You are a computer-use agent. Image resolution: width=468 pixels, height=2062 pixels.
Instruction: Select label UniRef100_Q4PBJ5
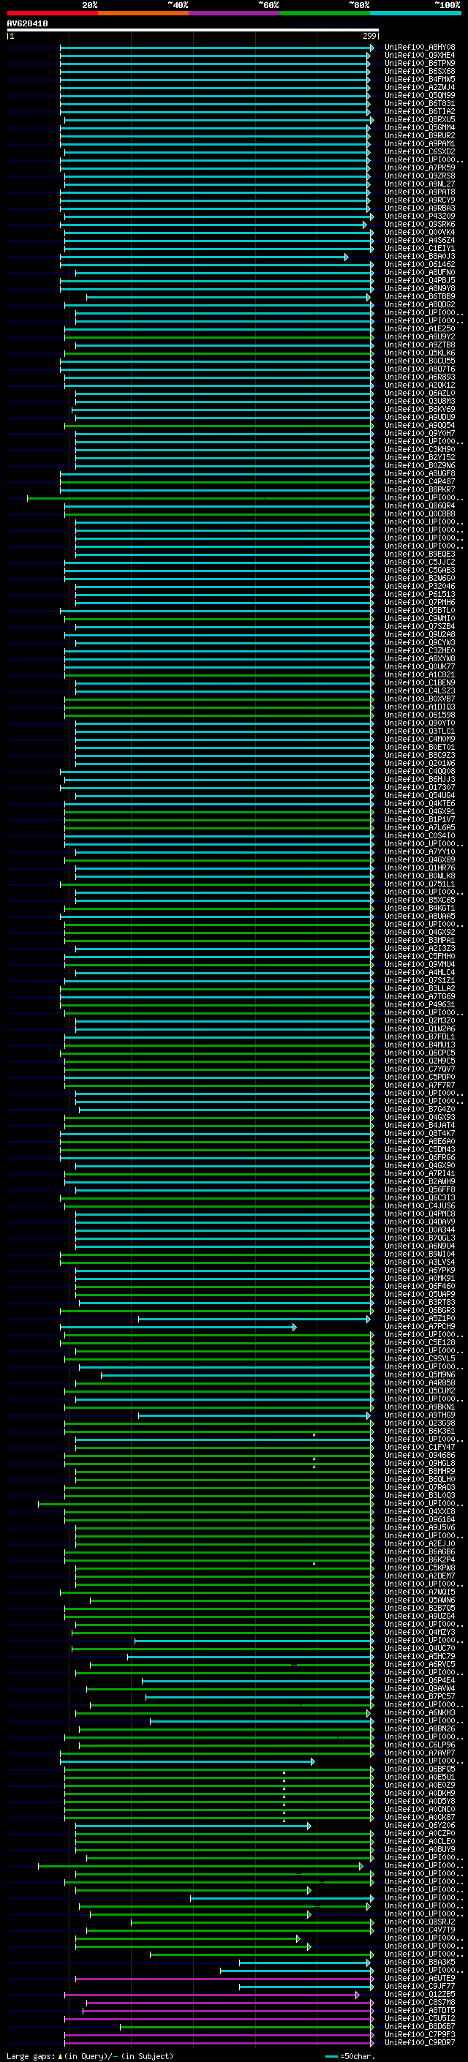pyautogui.click(x=420, y=281)
